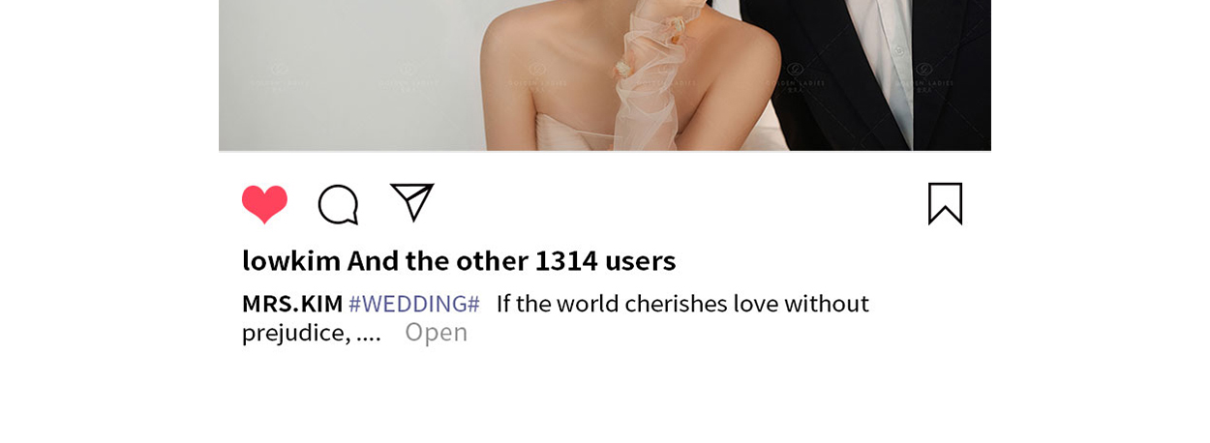Expand the caption with Open

436,333
